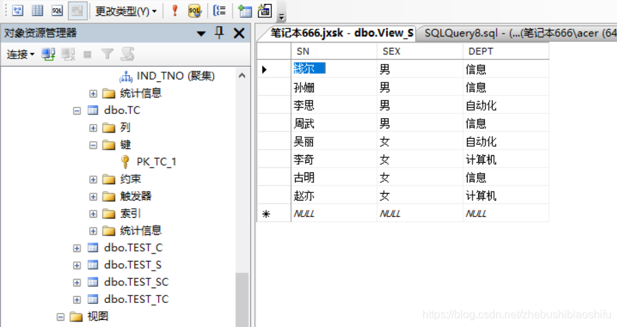
Task: Click the 孙姗 cell
Action: [x=334, y=87]
